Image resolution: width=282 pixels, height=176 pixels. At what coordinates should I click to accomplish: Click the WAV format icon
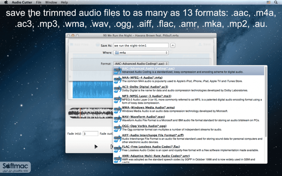[x=117, y=119]
